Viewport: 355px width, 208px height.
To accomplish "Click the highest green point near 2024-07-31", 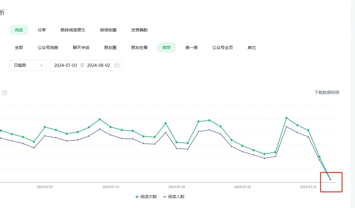I will pyautogui.click(x=286, y=118).
